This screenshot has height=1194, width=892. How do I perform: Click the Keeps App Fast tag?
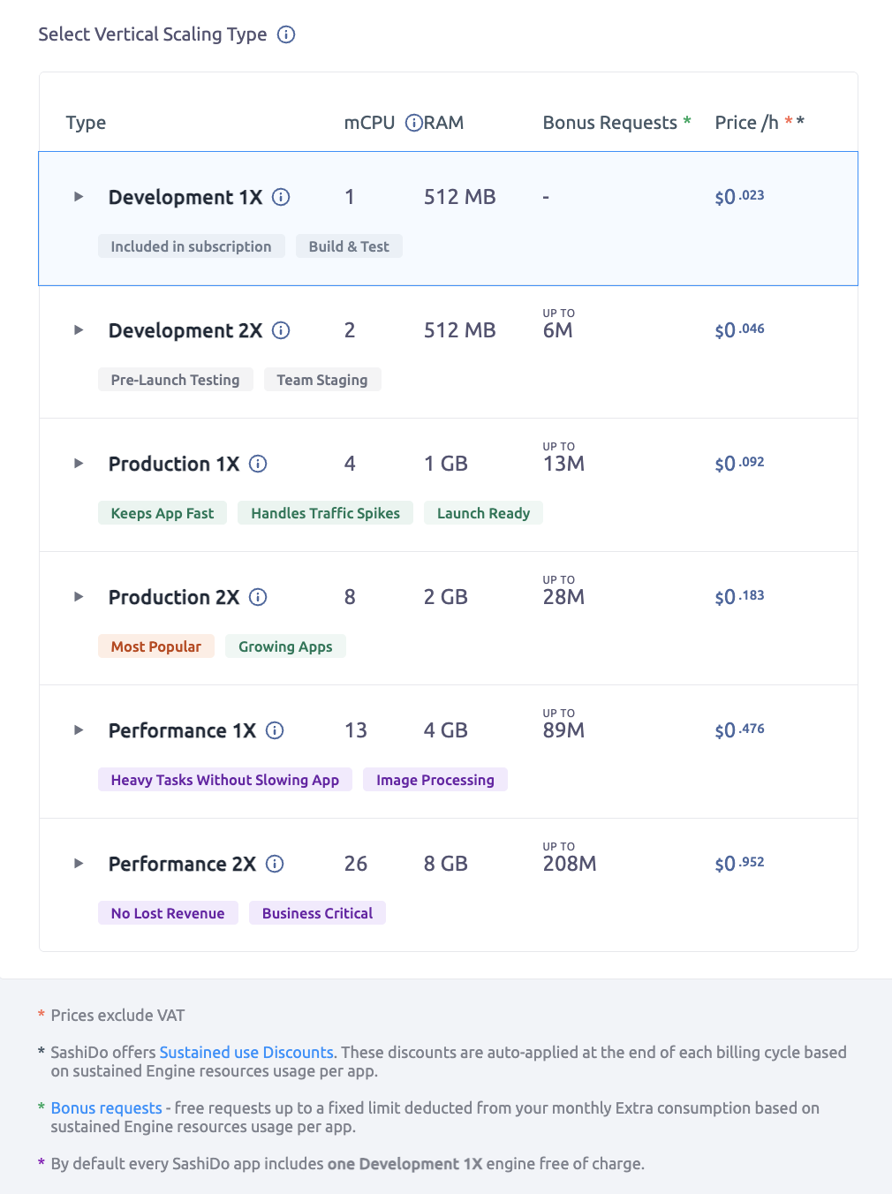[163, 513]
